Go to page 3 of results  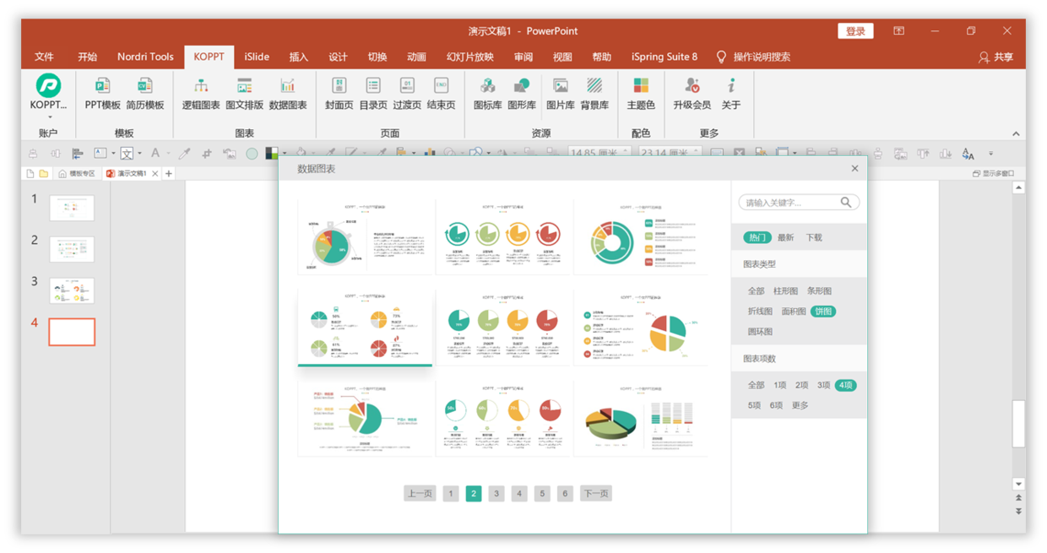pos(496,494)
